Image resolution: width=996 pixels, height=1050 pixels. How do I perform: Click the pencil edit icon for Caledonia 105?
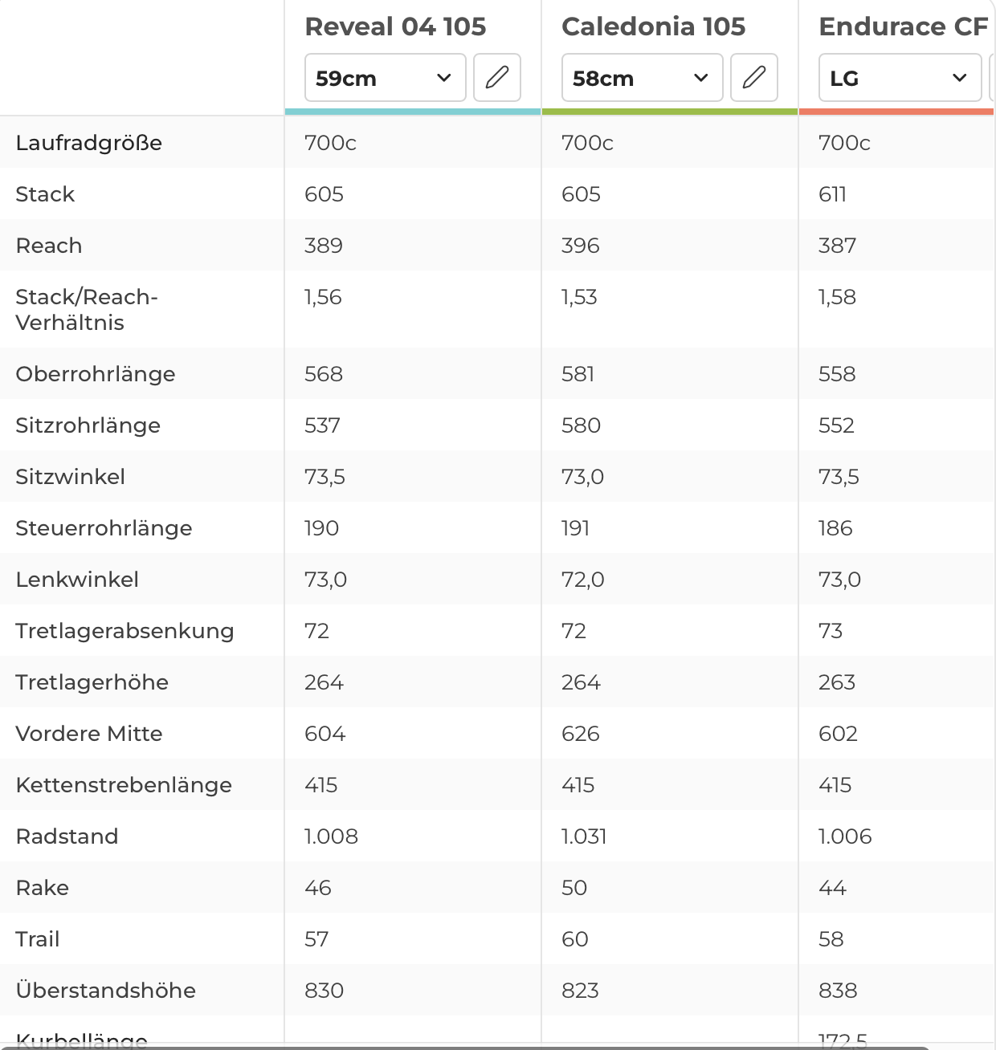coord(754,78)
